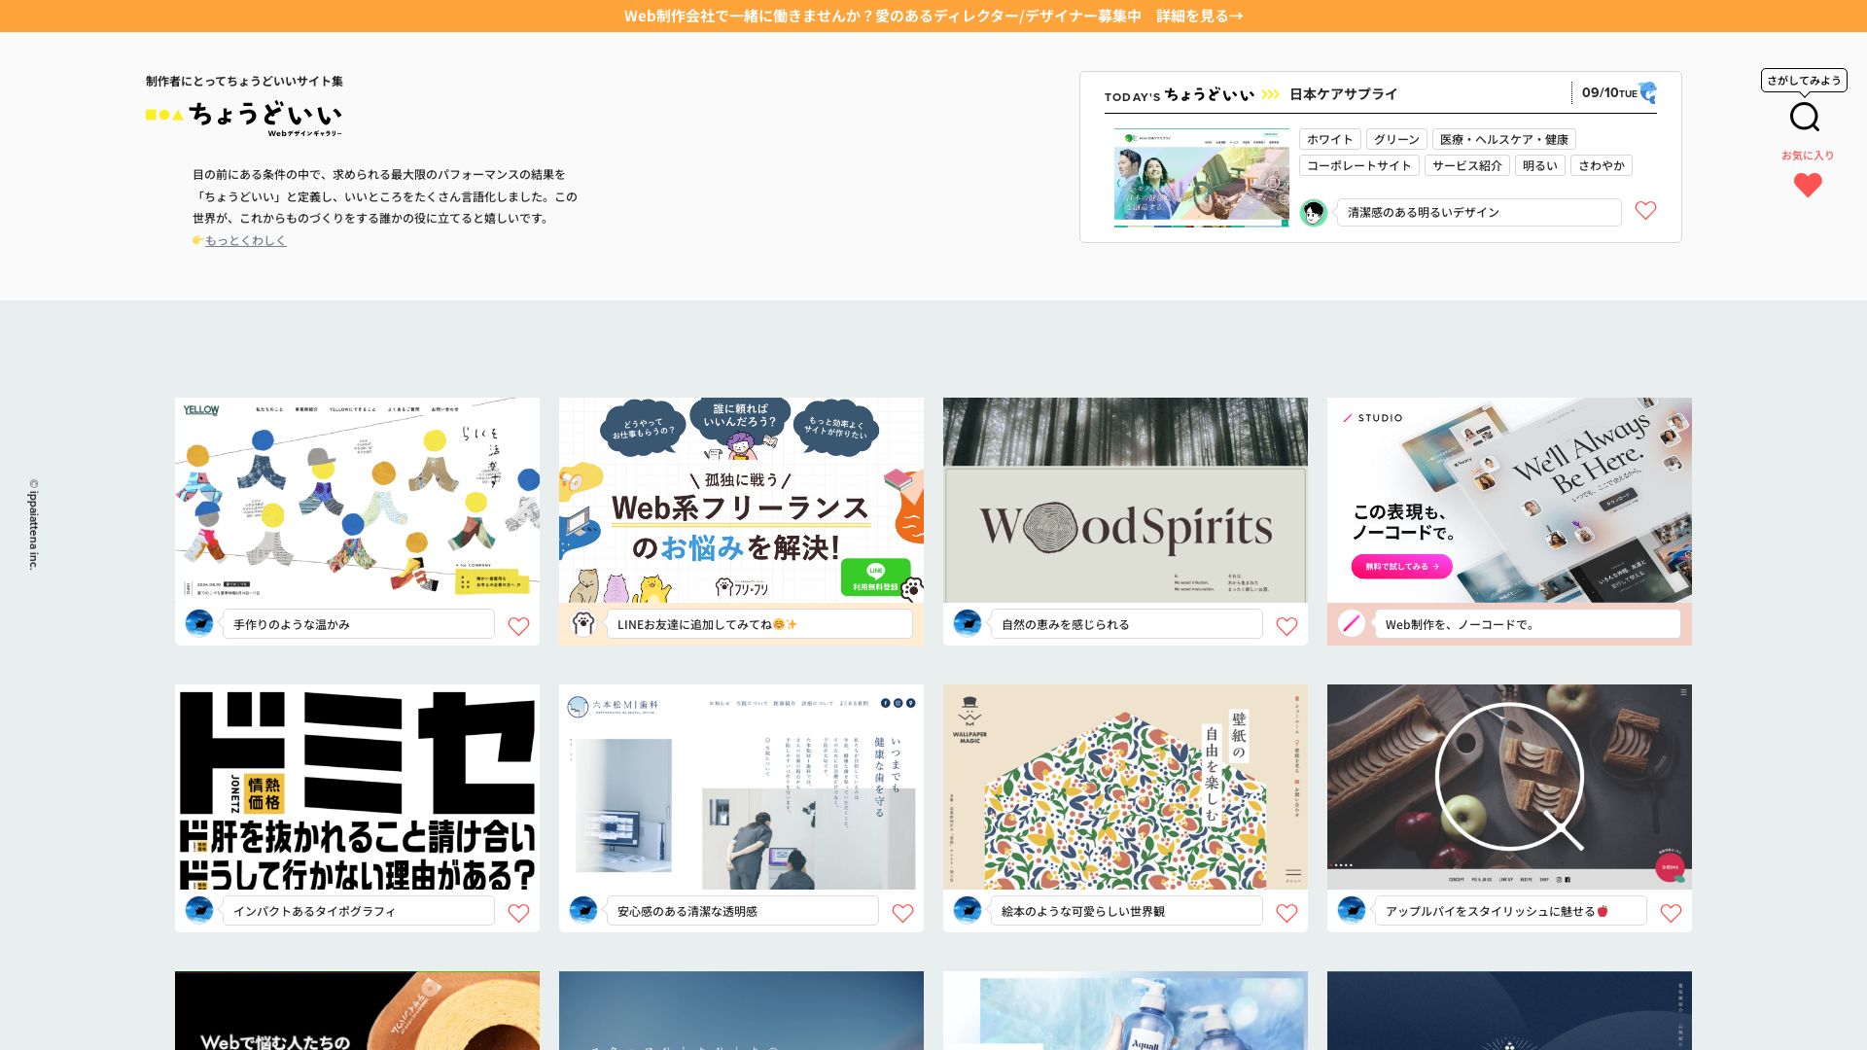The width and height of the screenshot is (1867, 1050).
Task: Click the 無料で試してみる pink button
Action: (x=1401, y=566)
